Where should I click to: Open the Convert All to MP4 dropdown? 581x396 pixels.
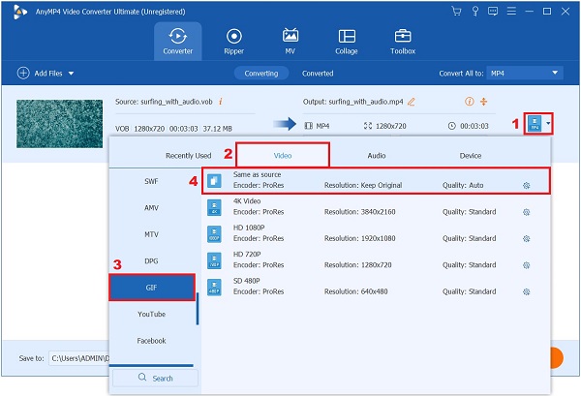[x=525, y=73]
